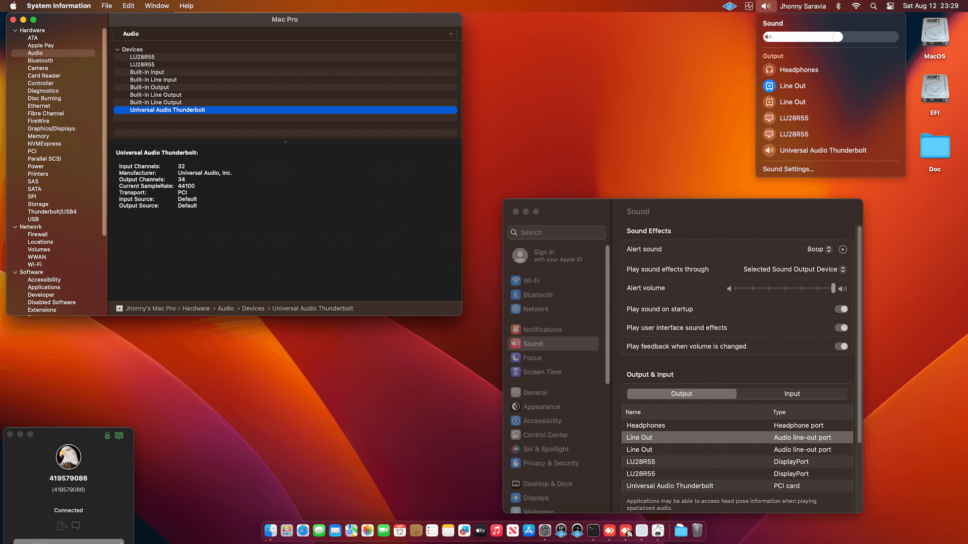Collapse the Software section in the sidebar

point(15,272)
